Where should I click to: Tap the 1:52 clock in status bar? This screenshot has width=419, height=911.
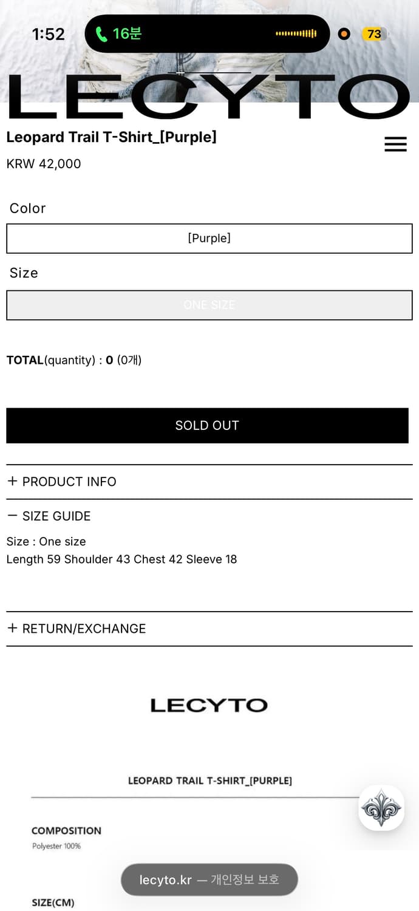point(48,34)
